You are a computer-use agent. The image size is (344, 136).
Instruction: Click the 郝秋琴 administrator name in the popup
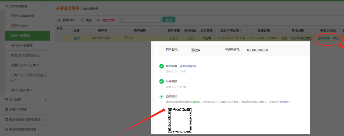click(x=196, y=102)
